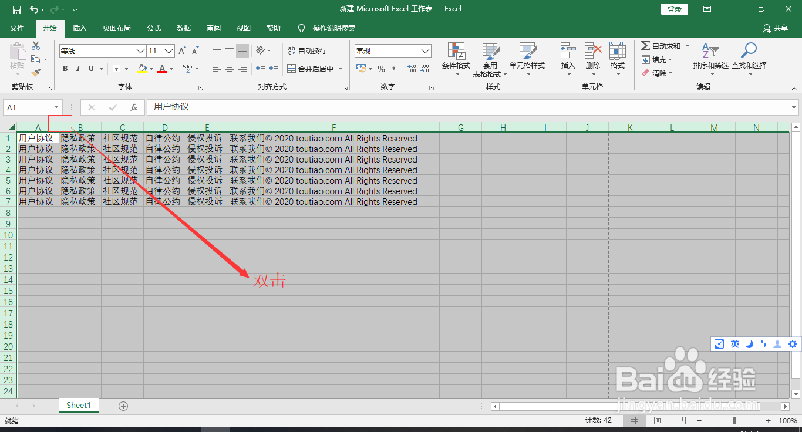This screenshot has height=432, width=802.
Task: Switch to page layout view in the status bar
Action: (x=658, y=421)
